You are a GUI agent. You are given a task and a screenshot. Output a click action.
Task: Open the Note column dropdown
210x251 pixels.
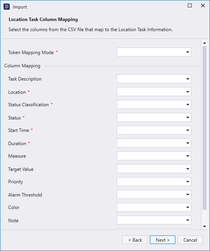154,220
